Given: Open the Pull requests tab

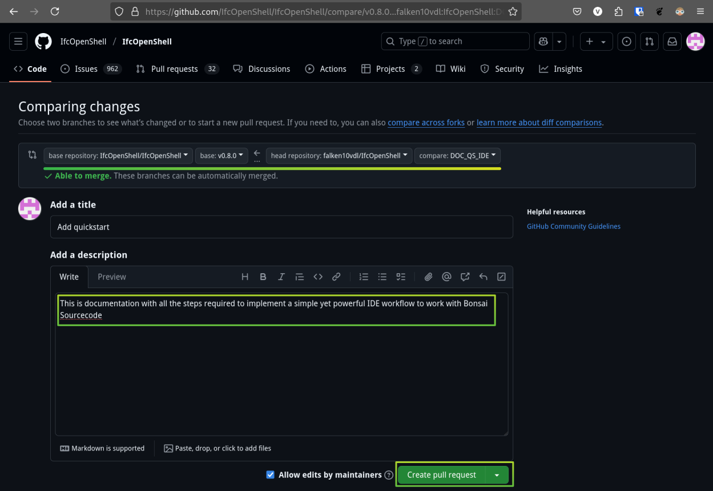Looking at the screenshot, I should coord(178,69).
